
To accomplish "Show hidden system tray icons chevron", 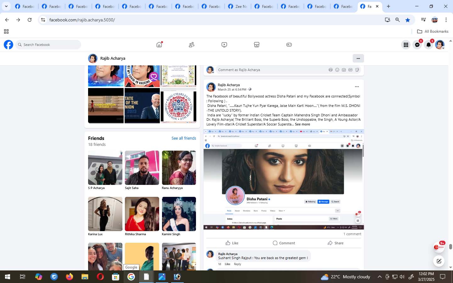I will [x=379, y=277].
